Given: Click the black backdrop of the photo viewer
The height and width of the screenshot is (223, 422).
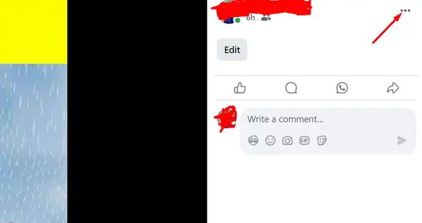Looking at the screenshot, I should 137,111.
